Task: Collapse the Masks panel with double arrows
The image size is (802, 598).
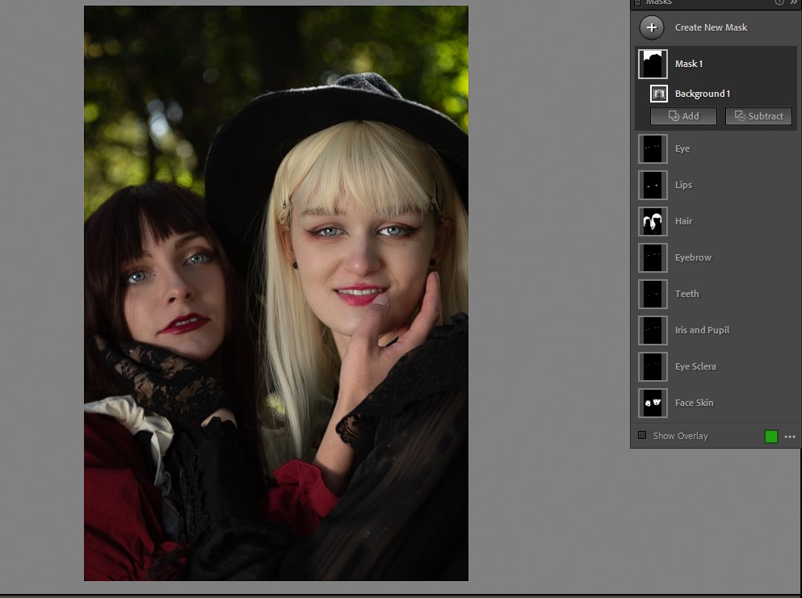Action: [793, 3]
